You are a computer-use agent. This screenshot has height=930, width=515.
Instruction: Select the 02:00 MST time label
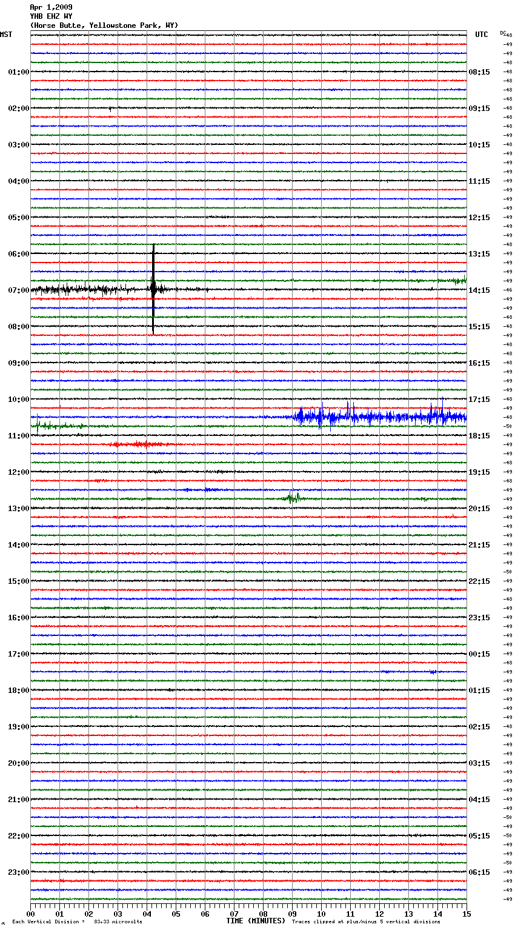[x=19, y=109]
